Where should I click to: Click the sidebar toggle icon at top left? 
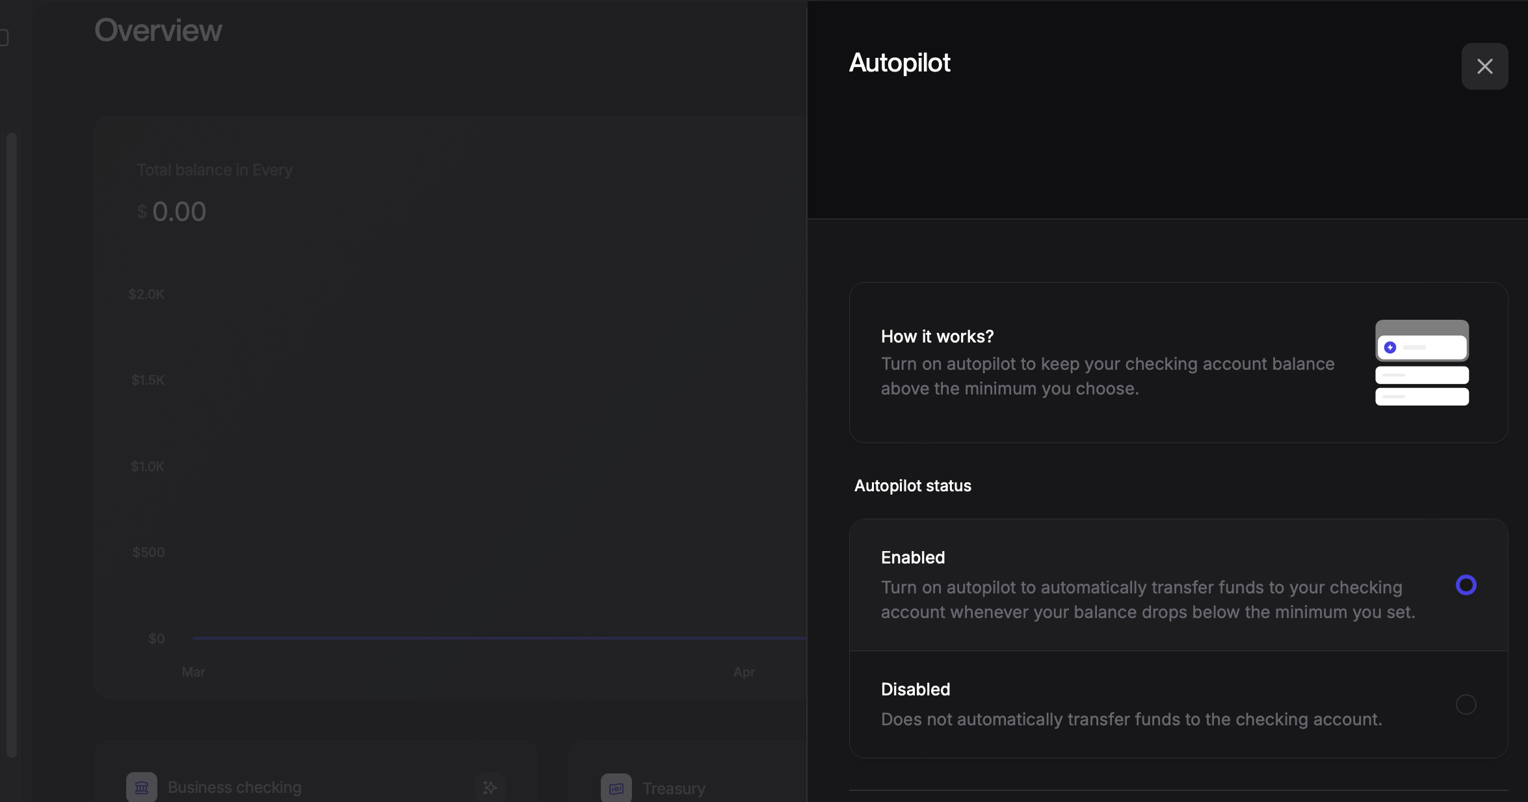click(x=3, y=38)
